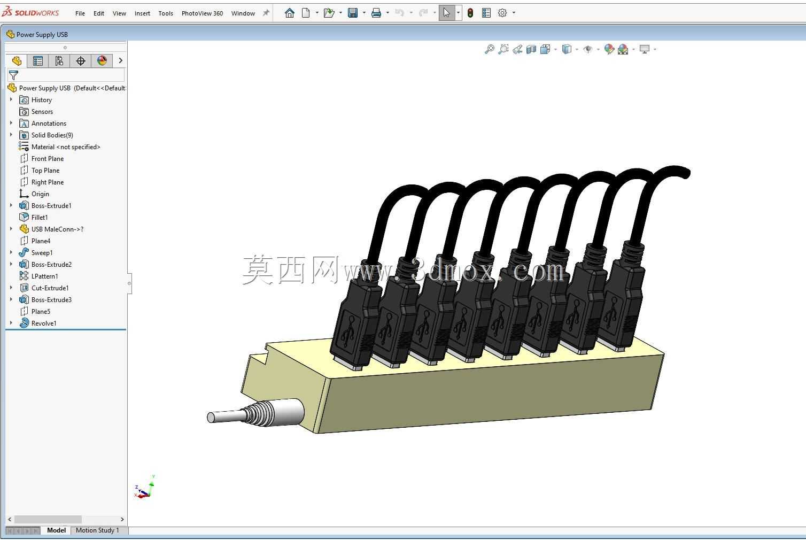This screenshot has height=540, width=806.
Task: Switch to Previous View
Action: coord(517,49)
